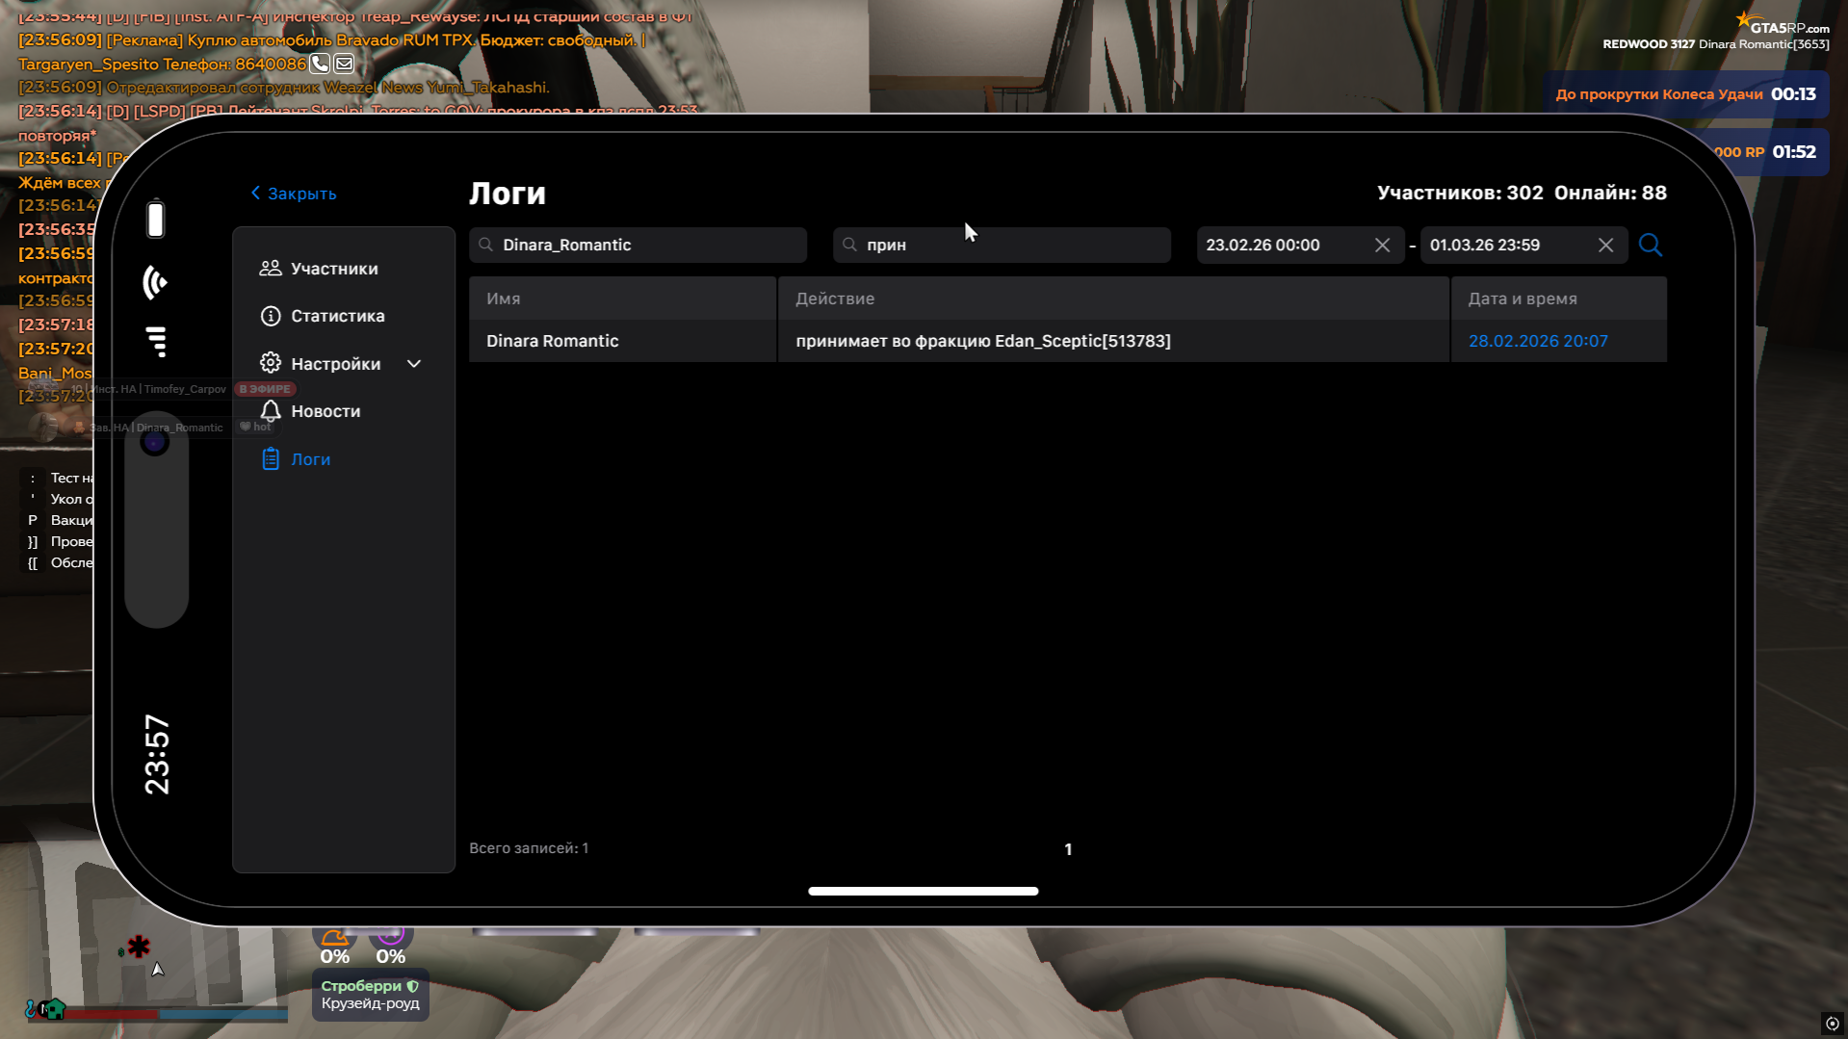Click the Имя column header
The image size is (1848, 1039).
coord(504,299)
